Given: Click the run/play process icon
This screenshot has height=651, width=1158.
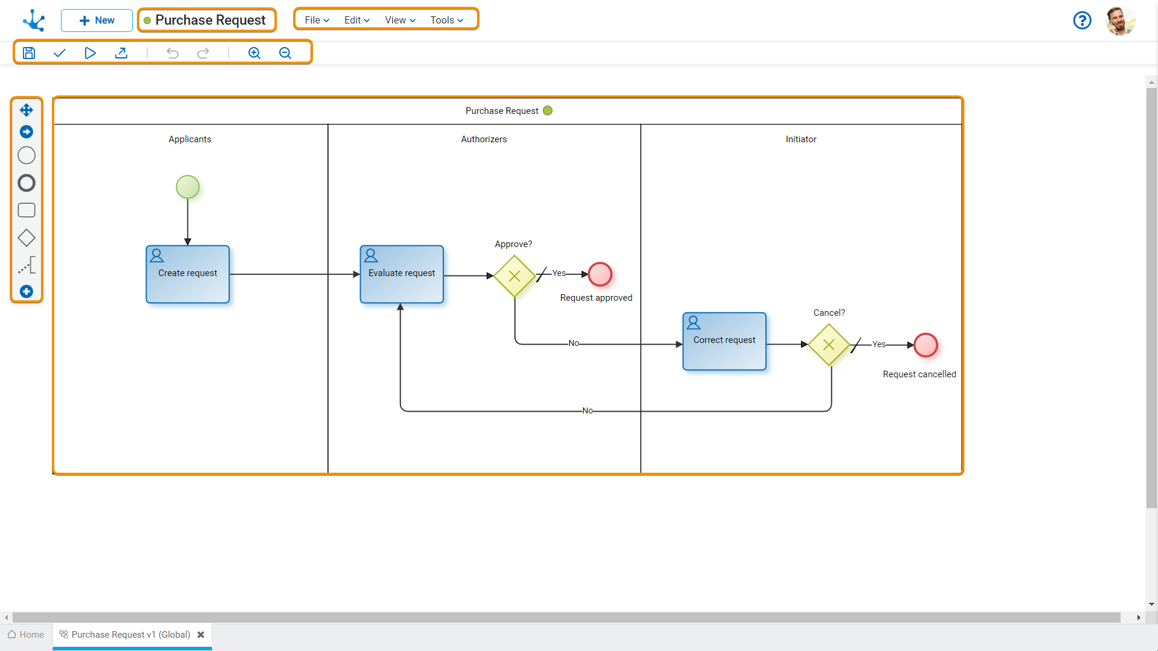Looking at the screenshot, I should click(90, 52).
